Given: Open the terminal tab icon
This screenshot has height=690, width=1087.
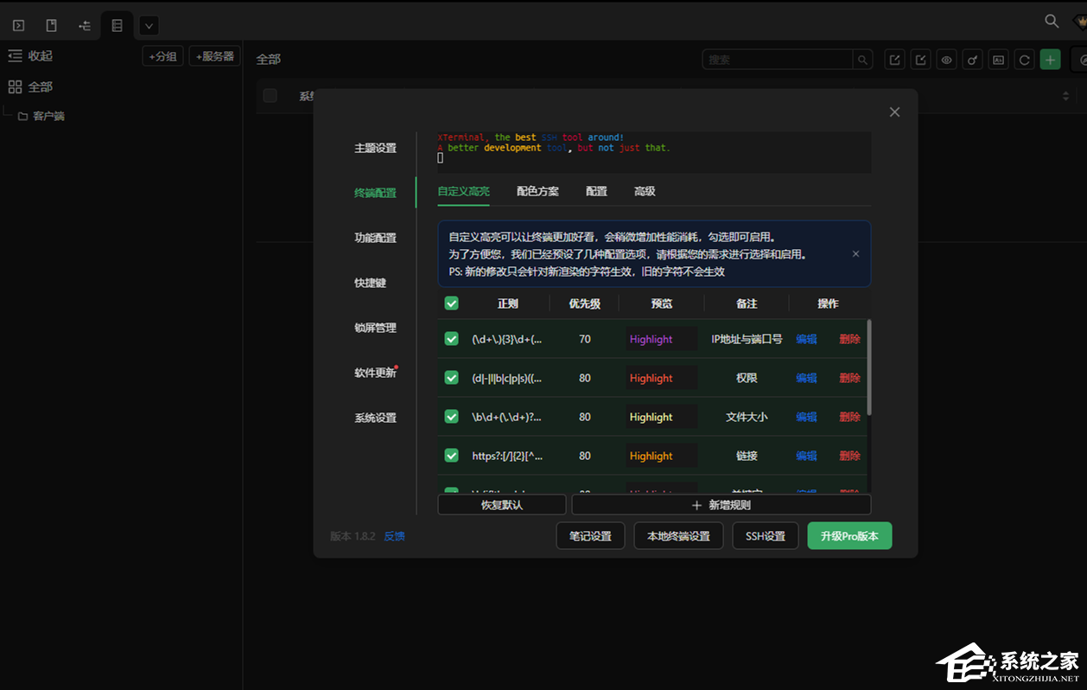Looking at the screenshot, I should [x=19, y=25].
